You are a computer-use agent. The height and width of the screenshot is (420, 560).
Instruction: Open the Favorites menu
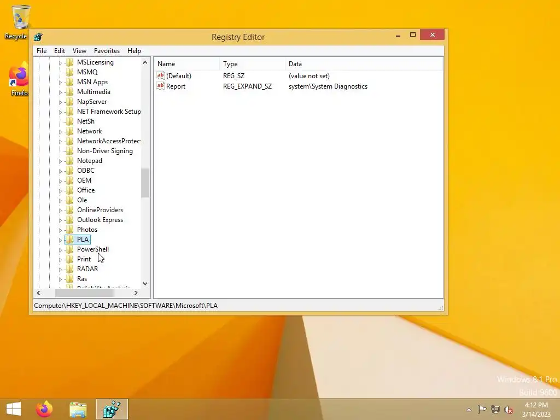[x=107, y=51]
